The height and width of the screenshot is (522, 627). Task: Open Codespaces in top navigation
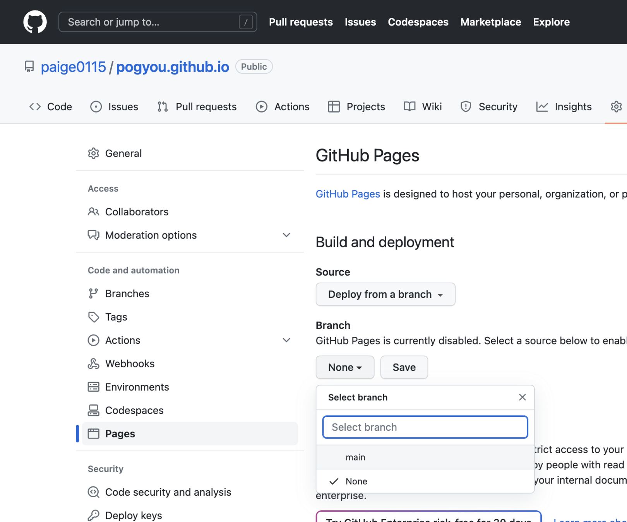(x=418, y=22)
